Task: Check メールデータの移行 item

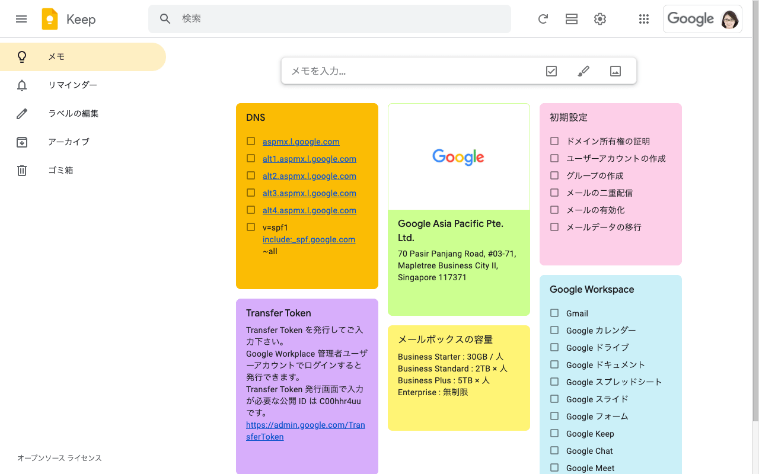Action: click(x=554, y=227)
